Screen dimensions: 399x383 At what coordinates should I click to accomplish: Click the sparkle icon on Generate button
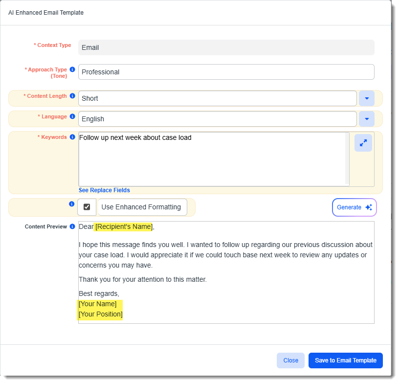[x=369, y=207]
